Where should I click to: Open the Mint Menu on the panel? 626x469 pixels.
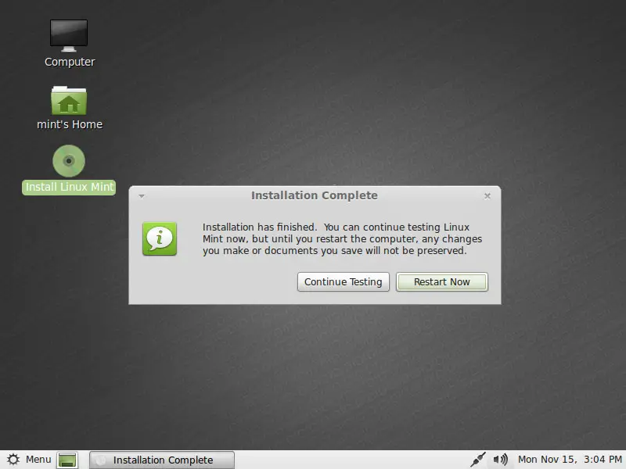(30, 460)
